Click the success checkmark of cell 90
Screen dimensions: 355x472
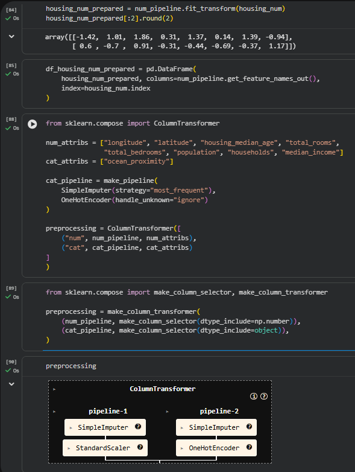click(x=8, y=371)
